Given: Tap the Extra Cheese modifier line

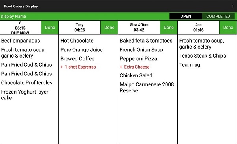Looking at the screenshot, I should [x=135, y=67].
